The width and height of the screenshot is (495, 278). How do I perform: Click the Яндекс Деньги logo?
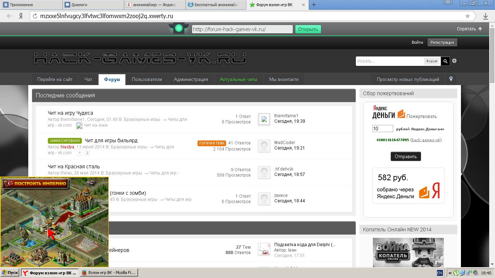pyautogui.click(x=384, y=112)
